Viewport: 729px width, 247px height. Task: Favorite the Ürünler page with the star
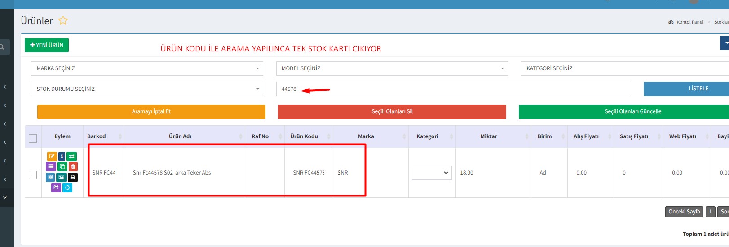click(63, 21)
